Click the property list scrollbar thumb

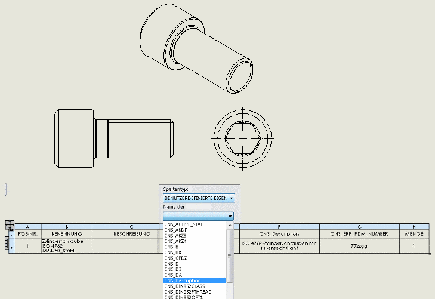(x=230, y=255)
